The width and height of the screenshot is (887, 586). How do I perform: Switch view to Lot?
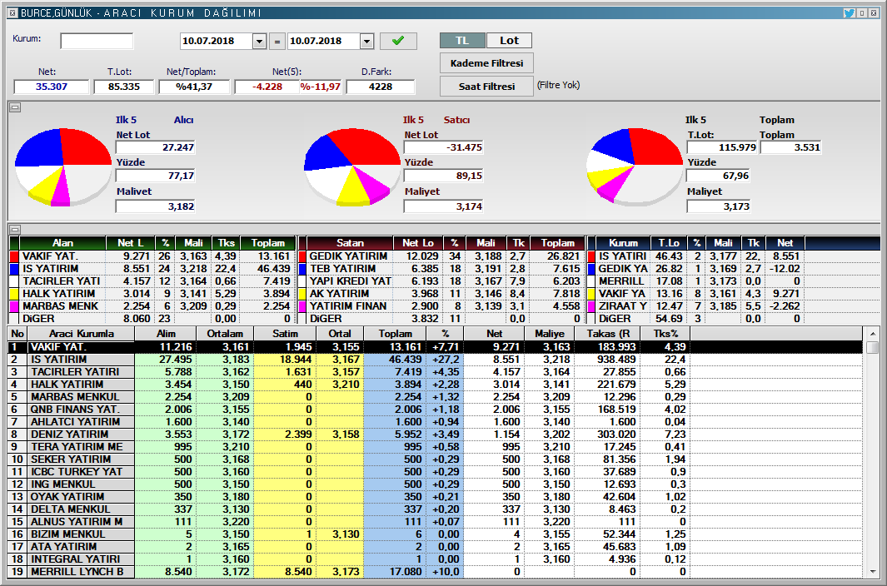click(x=509, y=40)
